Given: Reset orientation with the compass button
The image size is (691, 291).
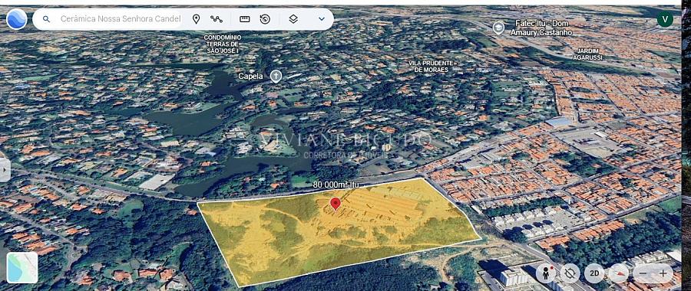Looking at the screenshot, I should 618,273.
